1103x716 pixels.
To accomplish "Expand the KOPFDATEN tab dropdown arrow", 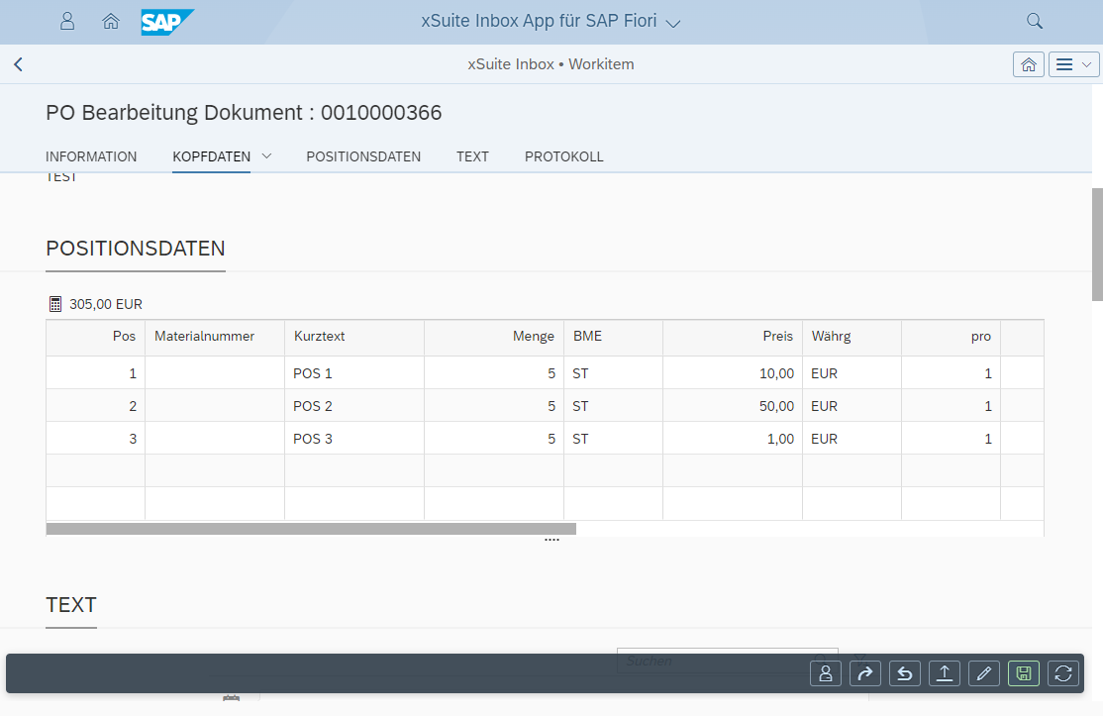I will coord(266,155).
